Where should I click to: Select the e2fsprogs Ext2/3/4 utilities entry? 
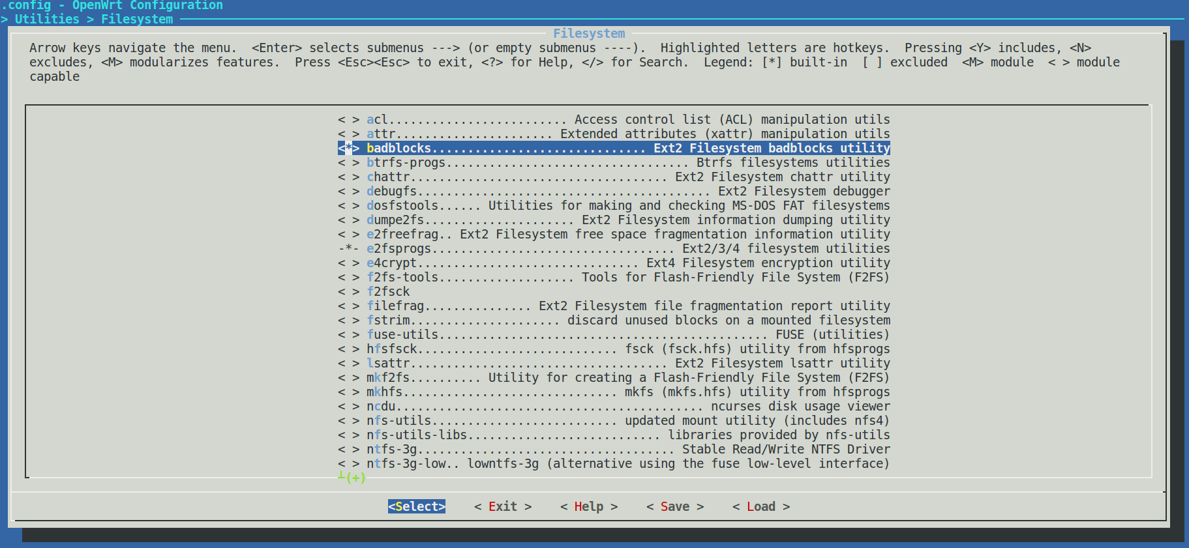click(614, 248)
